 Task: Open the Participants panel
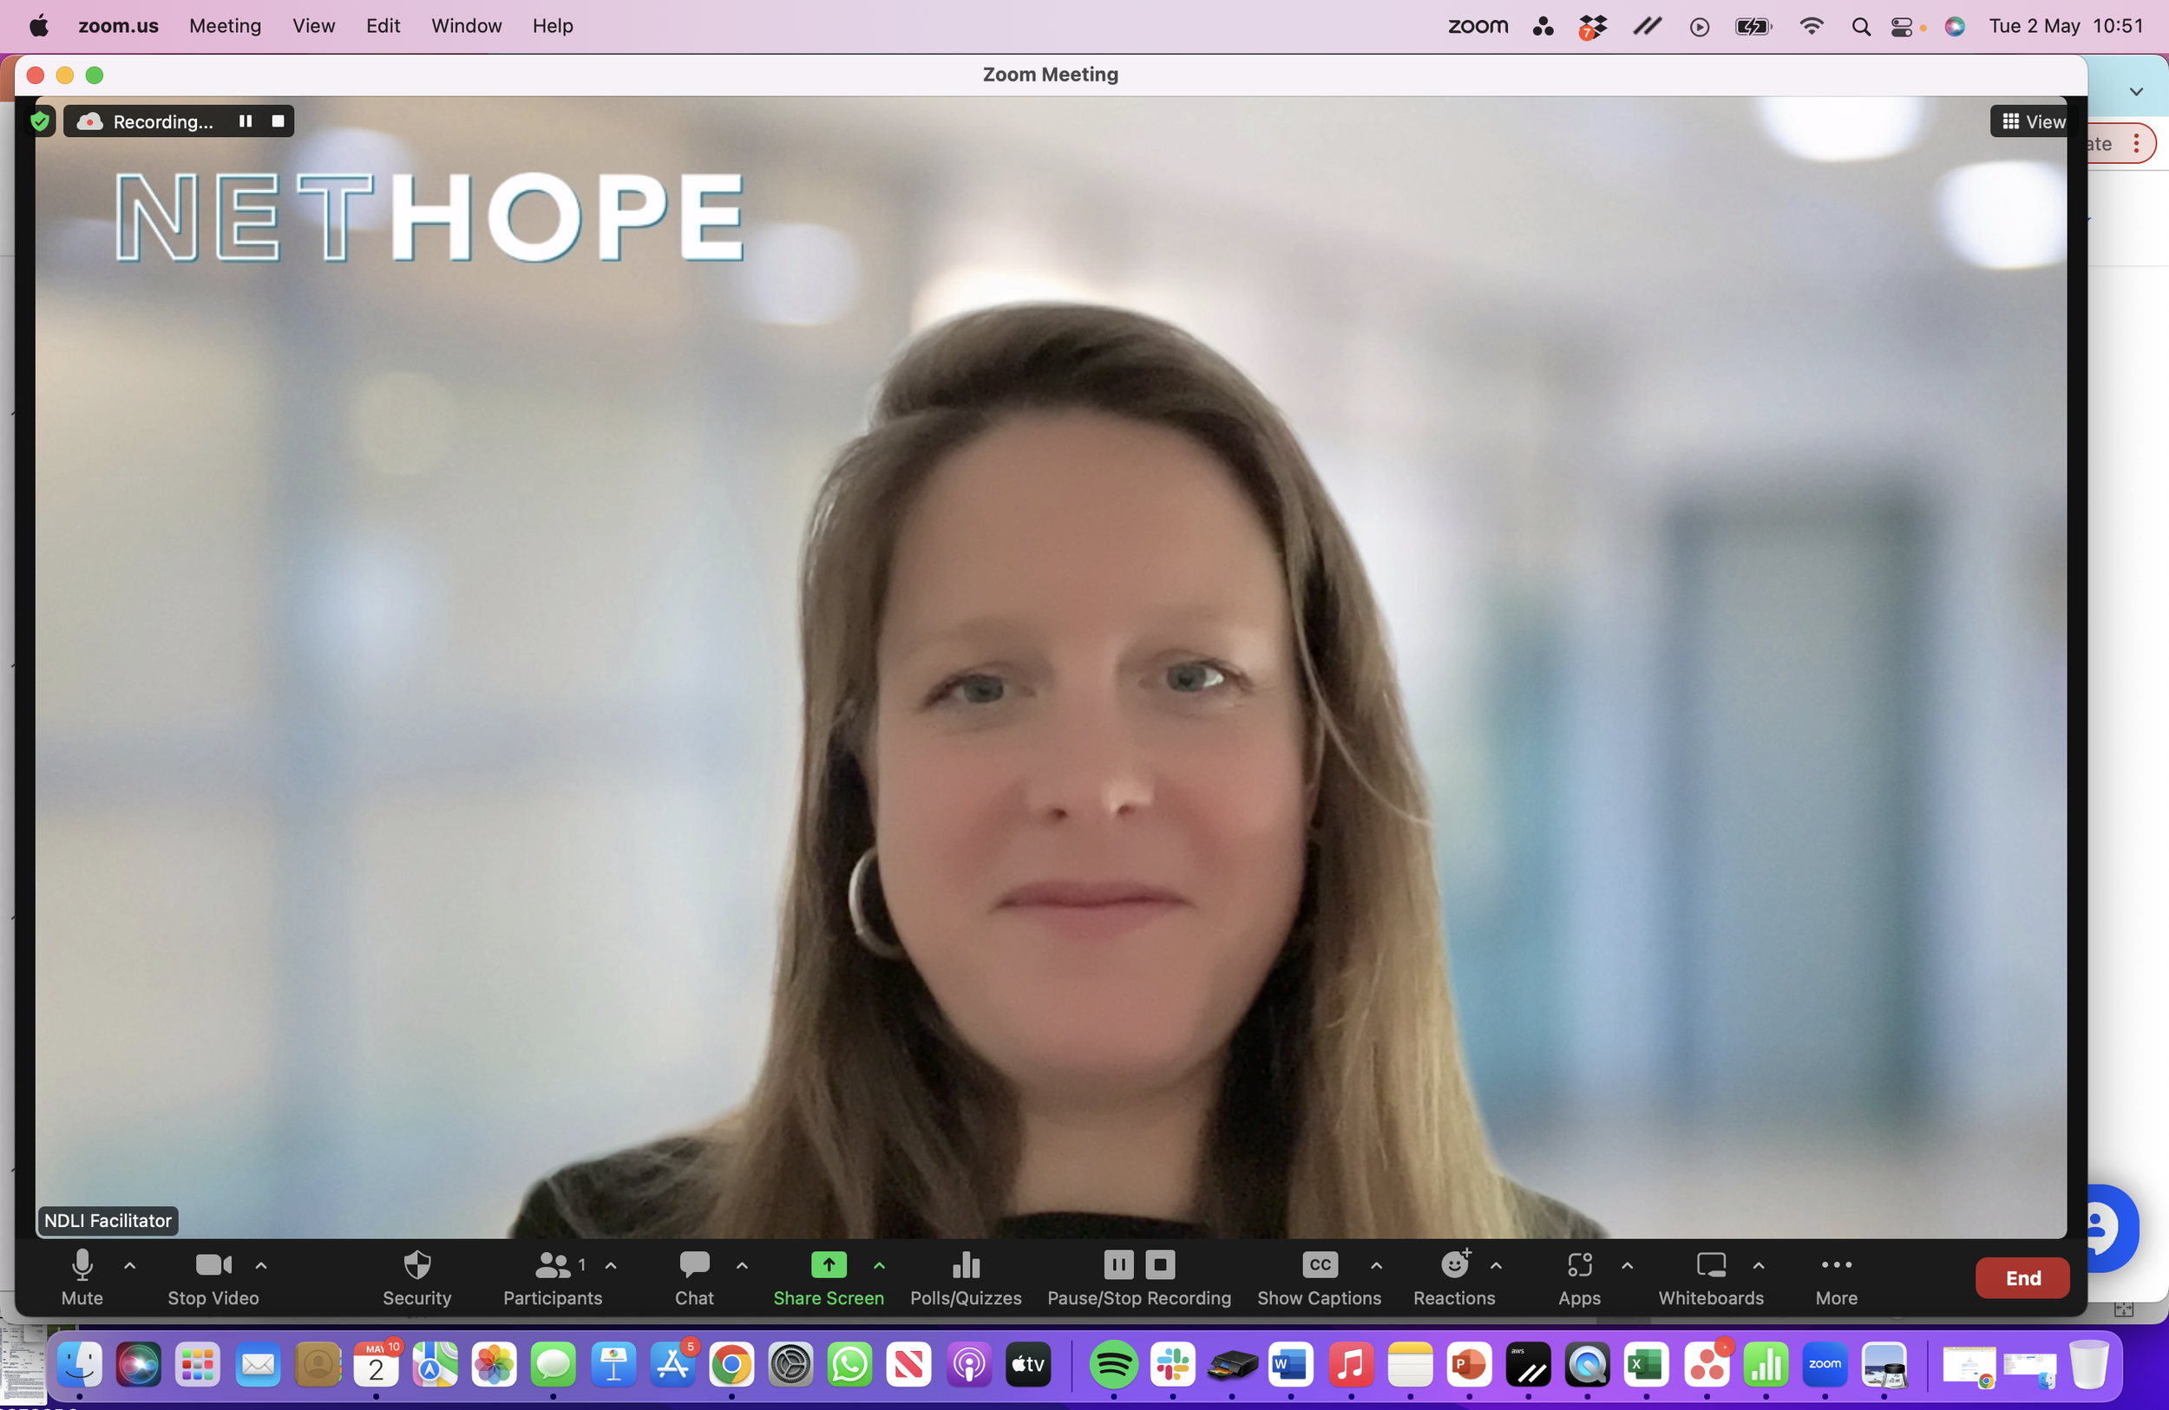click(x=553, y=1265)
